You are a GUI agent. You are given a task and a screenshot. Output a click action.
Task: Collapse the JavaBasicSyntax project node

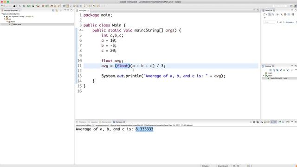(2, 14)
